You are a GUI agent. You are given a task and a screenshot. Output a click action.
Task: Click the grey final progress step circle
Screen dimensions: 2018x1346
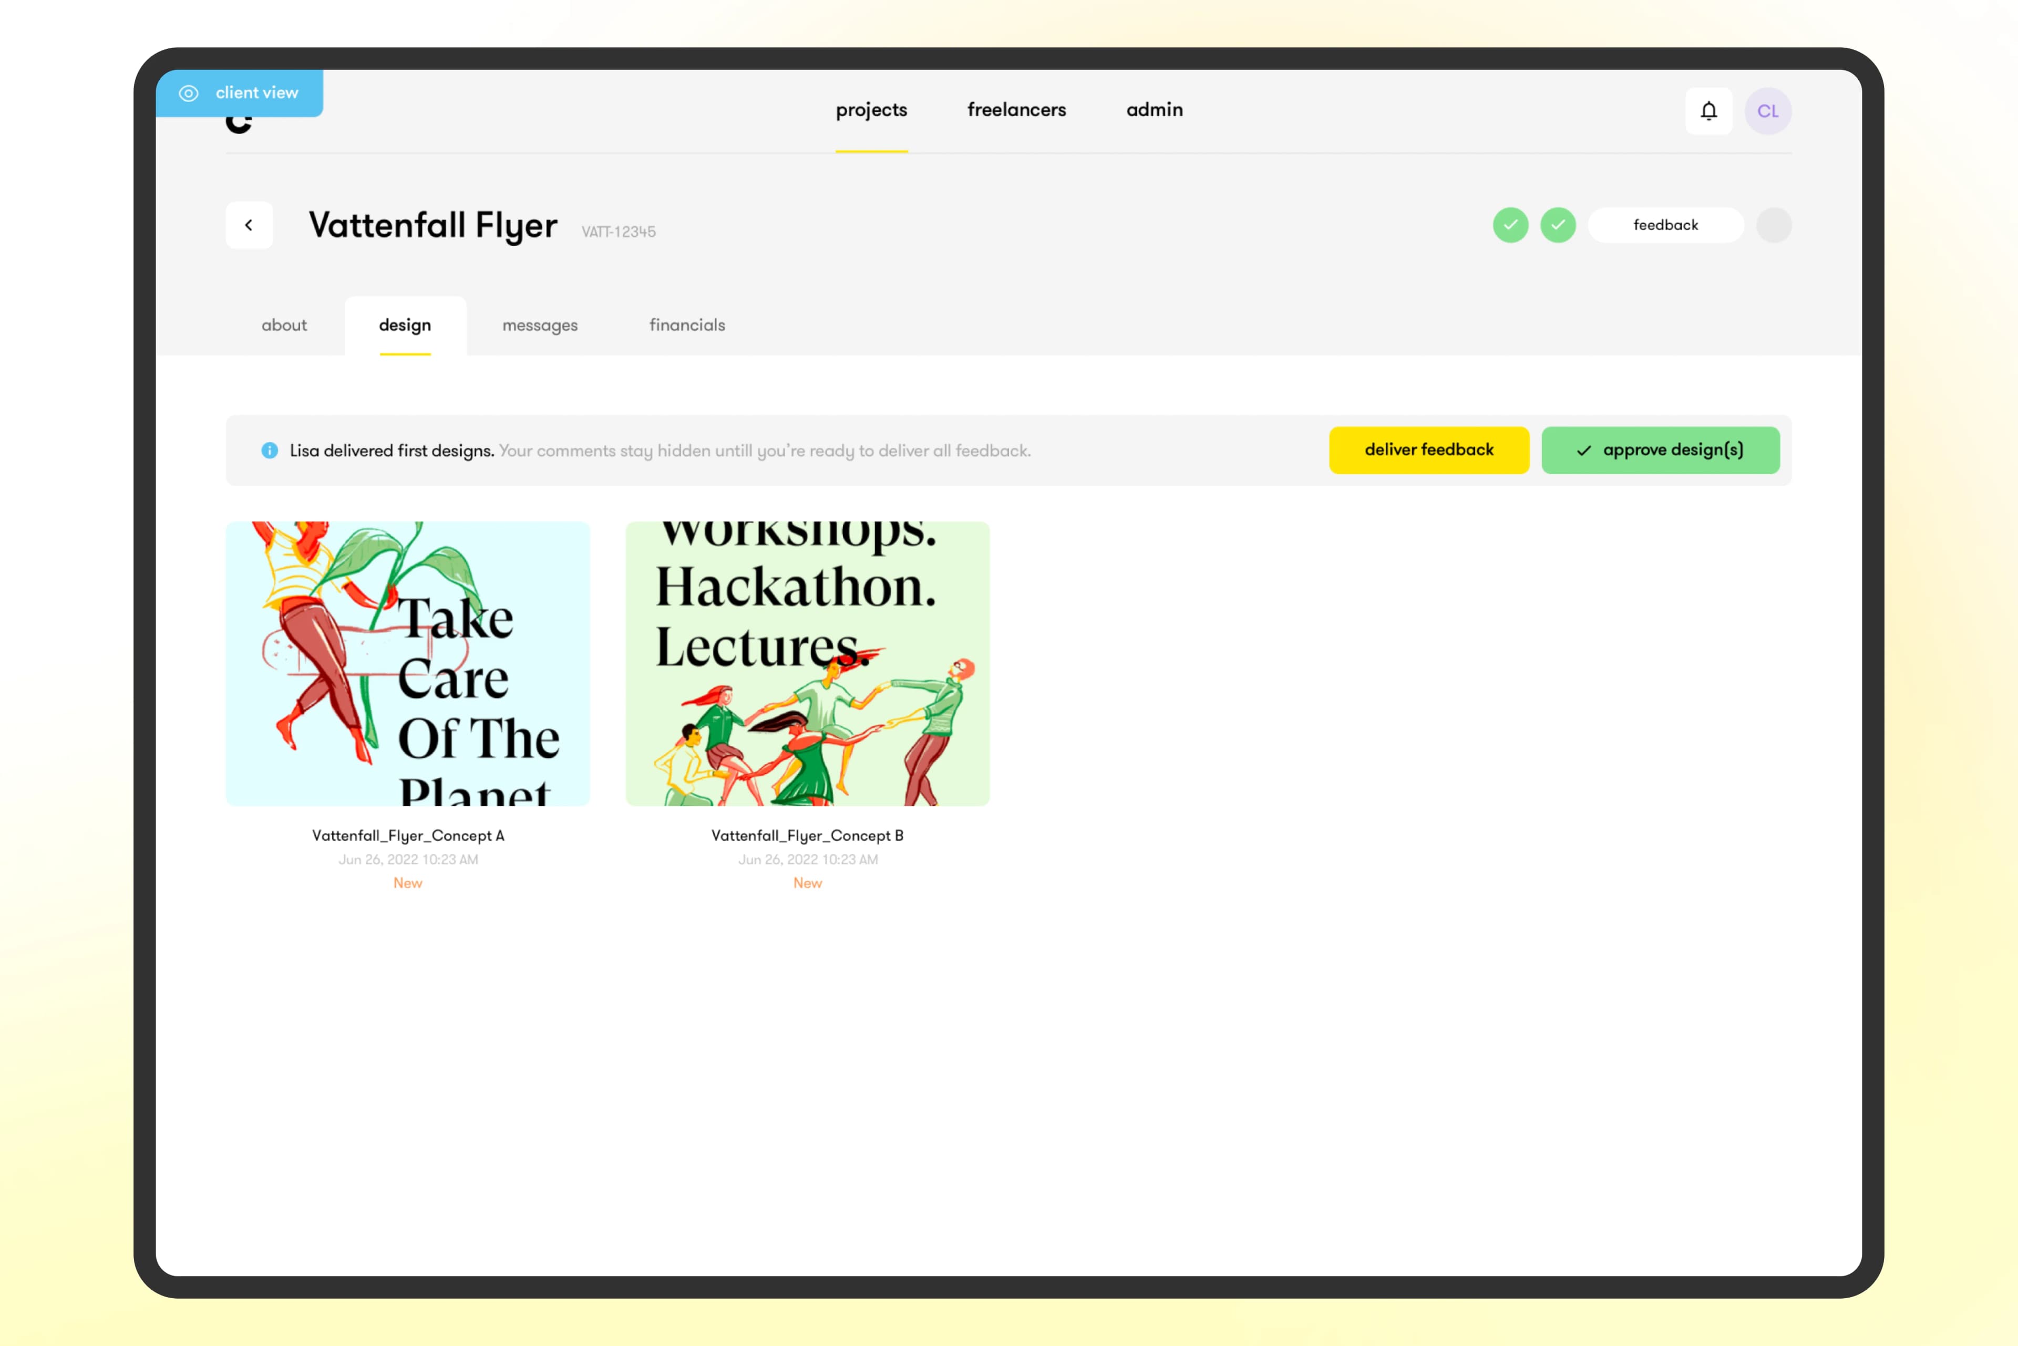point(1773,225)
